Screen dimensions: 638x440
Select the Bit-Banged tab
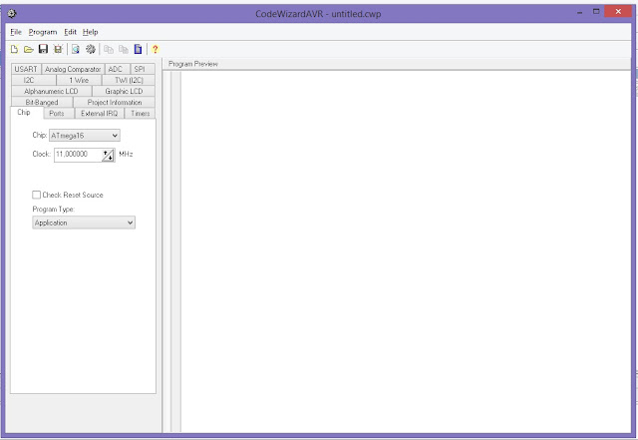42,102
